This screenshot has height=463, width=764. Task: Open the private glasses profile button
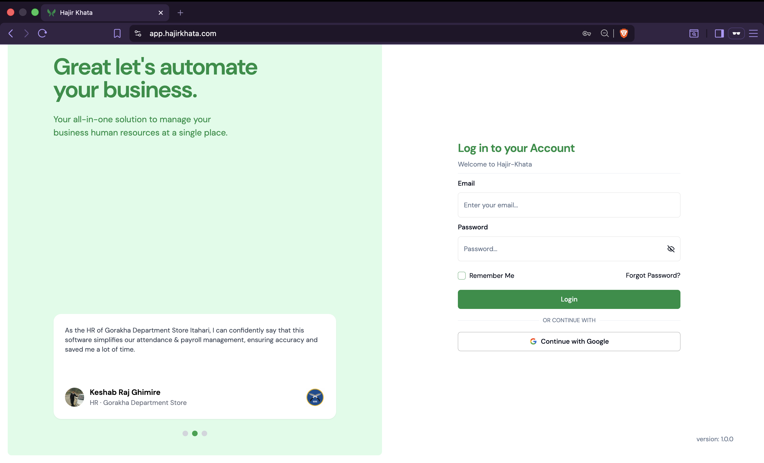coord(736,33)
